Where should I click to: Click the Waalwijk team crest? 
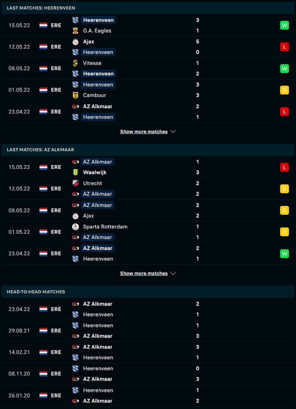click(x=76, y=172)
